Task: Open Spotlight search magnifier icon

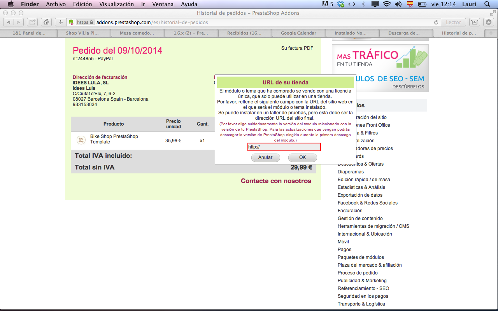Action: [x=487, y=4]
